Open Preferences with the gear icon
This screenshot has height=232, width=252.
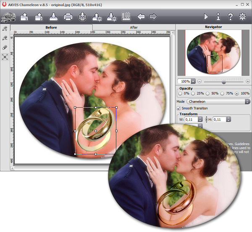pos(242,17)
